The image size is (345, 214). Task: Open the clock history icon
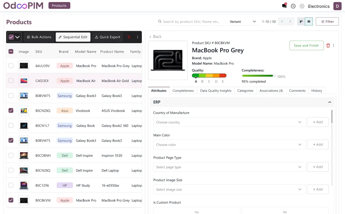point(293,6)
